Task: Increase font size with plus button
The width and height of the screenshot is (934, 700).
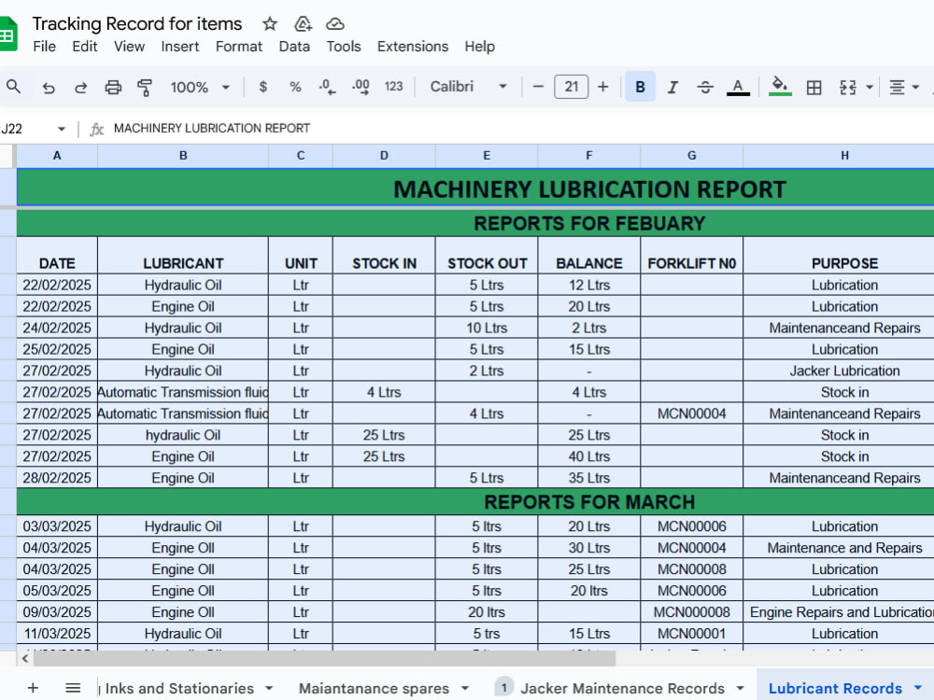Action: click(x=602, y=87)
